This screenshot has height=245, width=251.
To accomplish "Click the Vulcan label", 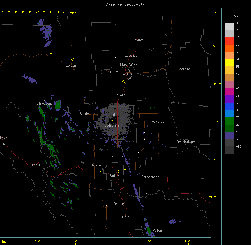I will click(158, 230).
